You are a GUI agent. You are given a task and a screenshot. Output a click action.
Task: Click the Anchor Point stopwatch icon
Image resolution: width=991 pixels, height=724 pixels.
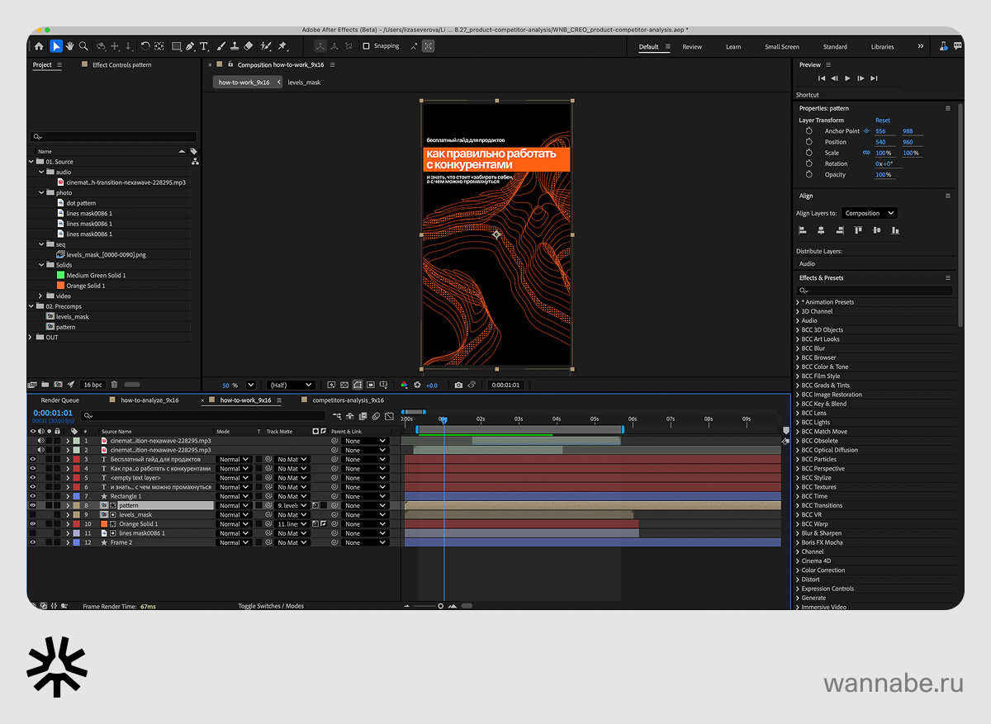808,131
